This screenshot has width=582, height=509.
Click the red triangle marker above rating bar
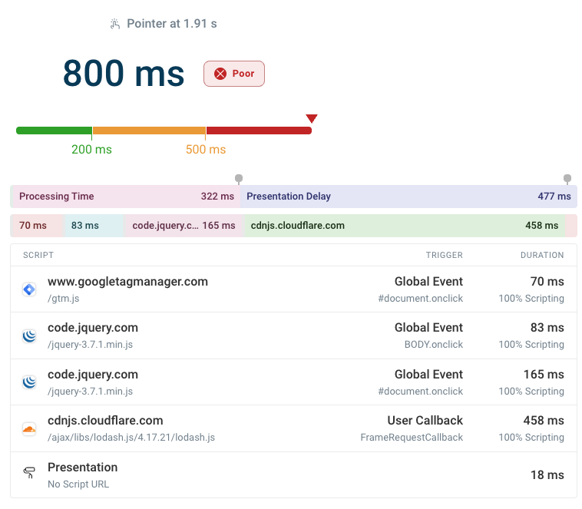point(311,118)
